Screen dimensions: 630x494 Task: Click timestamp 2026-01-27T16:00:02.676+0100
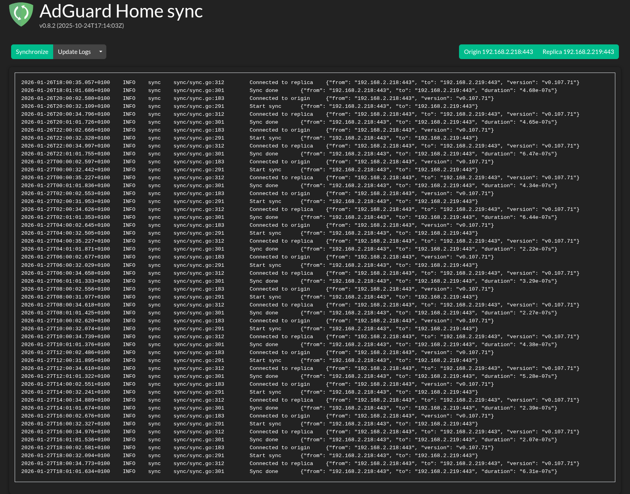[65, 416]
